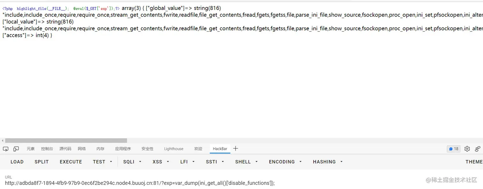Expand the HASHING dropdown menu

[328, 162]
